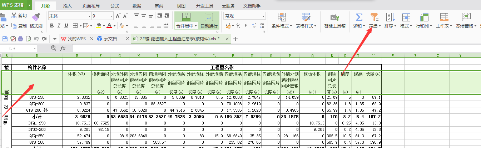
Task: Toggle Underline formatting
Action: point(66,26)
